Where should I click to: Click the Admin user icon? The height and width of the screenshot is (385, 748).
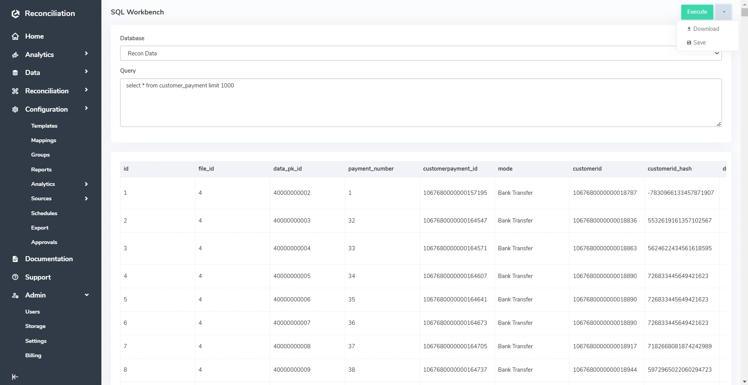click(15, 295)
